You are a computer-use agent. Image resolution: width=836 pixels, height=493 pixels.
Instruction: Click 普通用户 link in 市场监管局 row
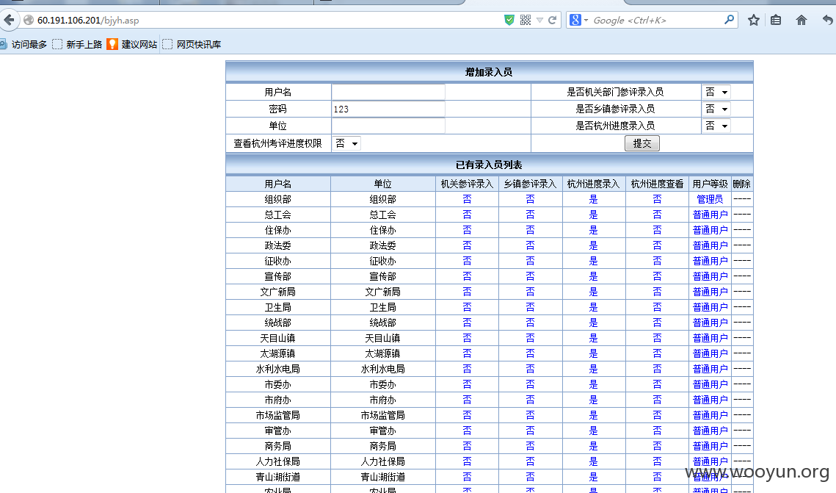pyautogui.click(x=710, y=416)
